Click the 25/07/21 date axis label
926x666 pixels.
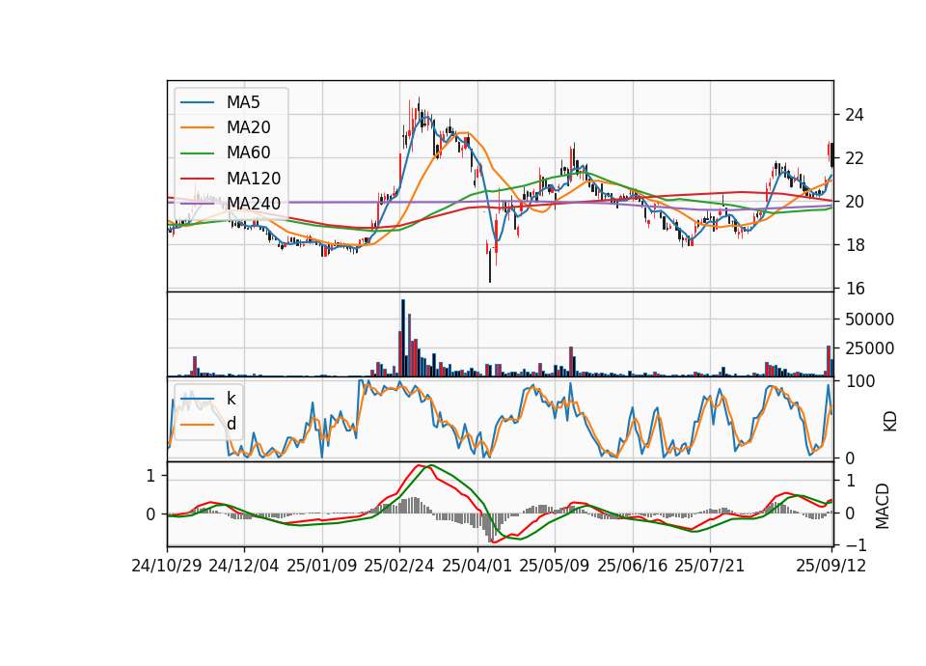pos(709,566)
